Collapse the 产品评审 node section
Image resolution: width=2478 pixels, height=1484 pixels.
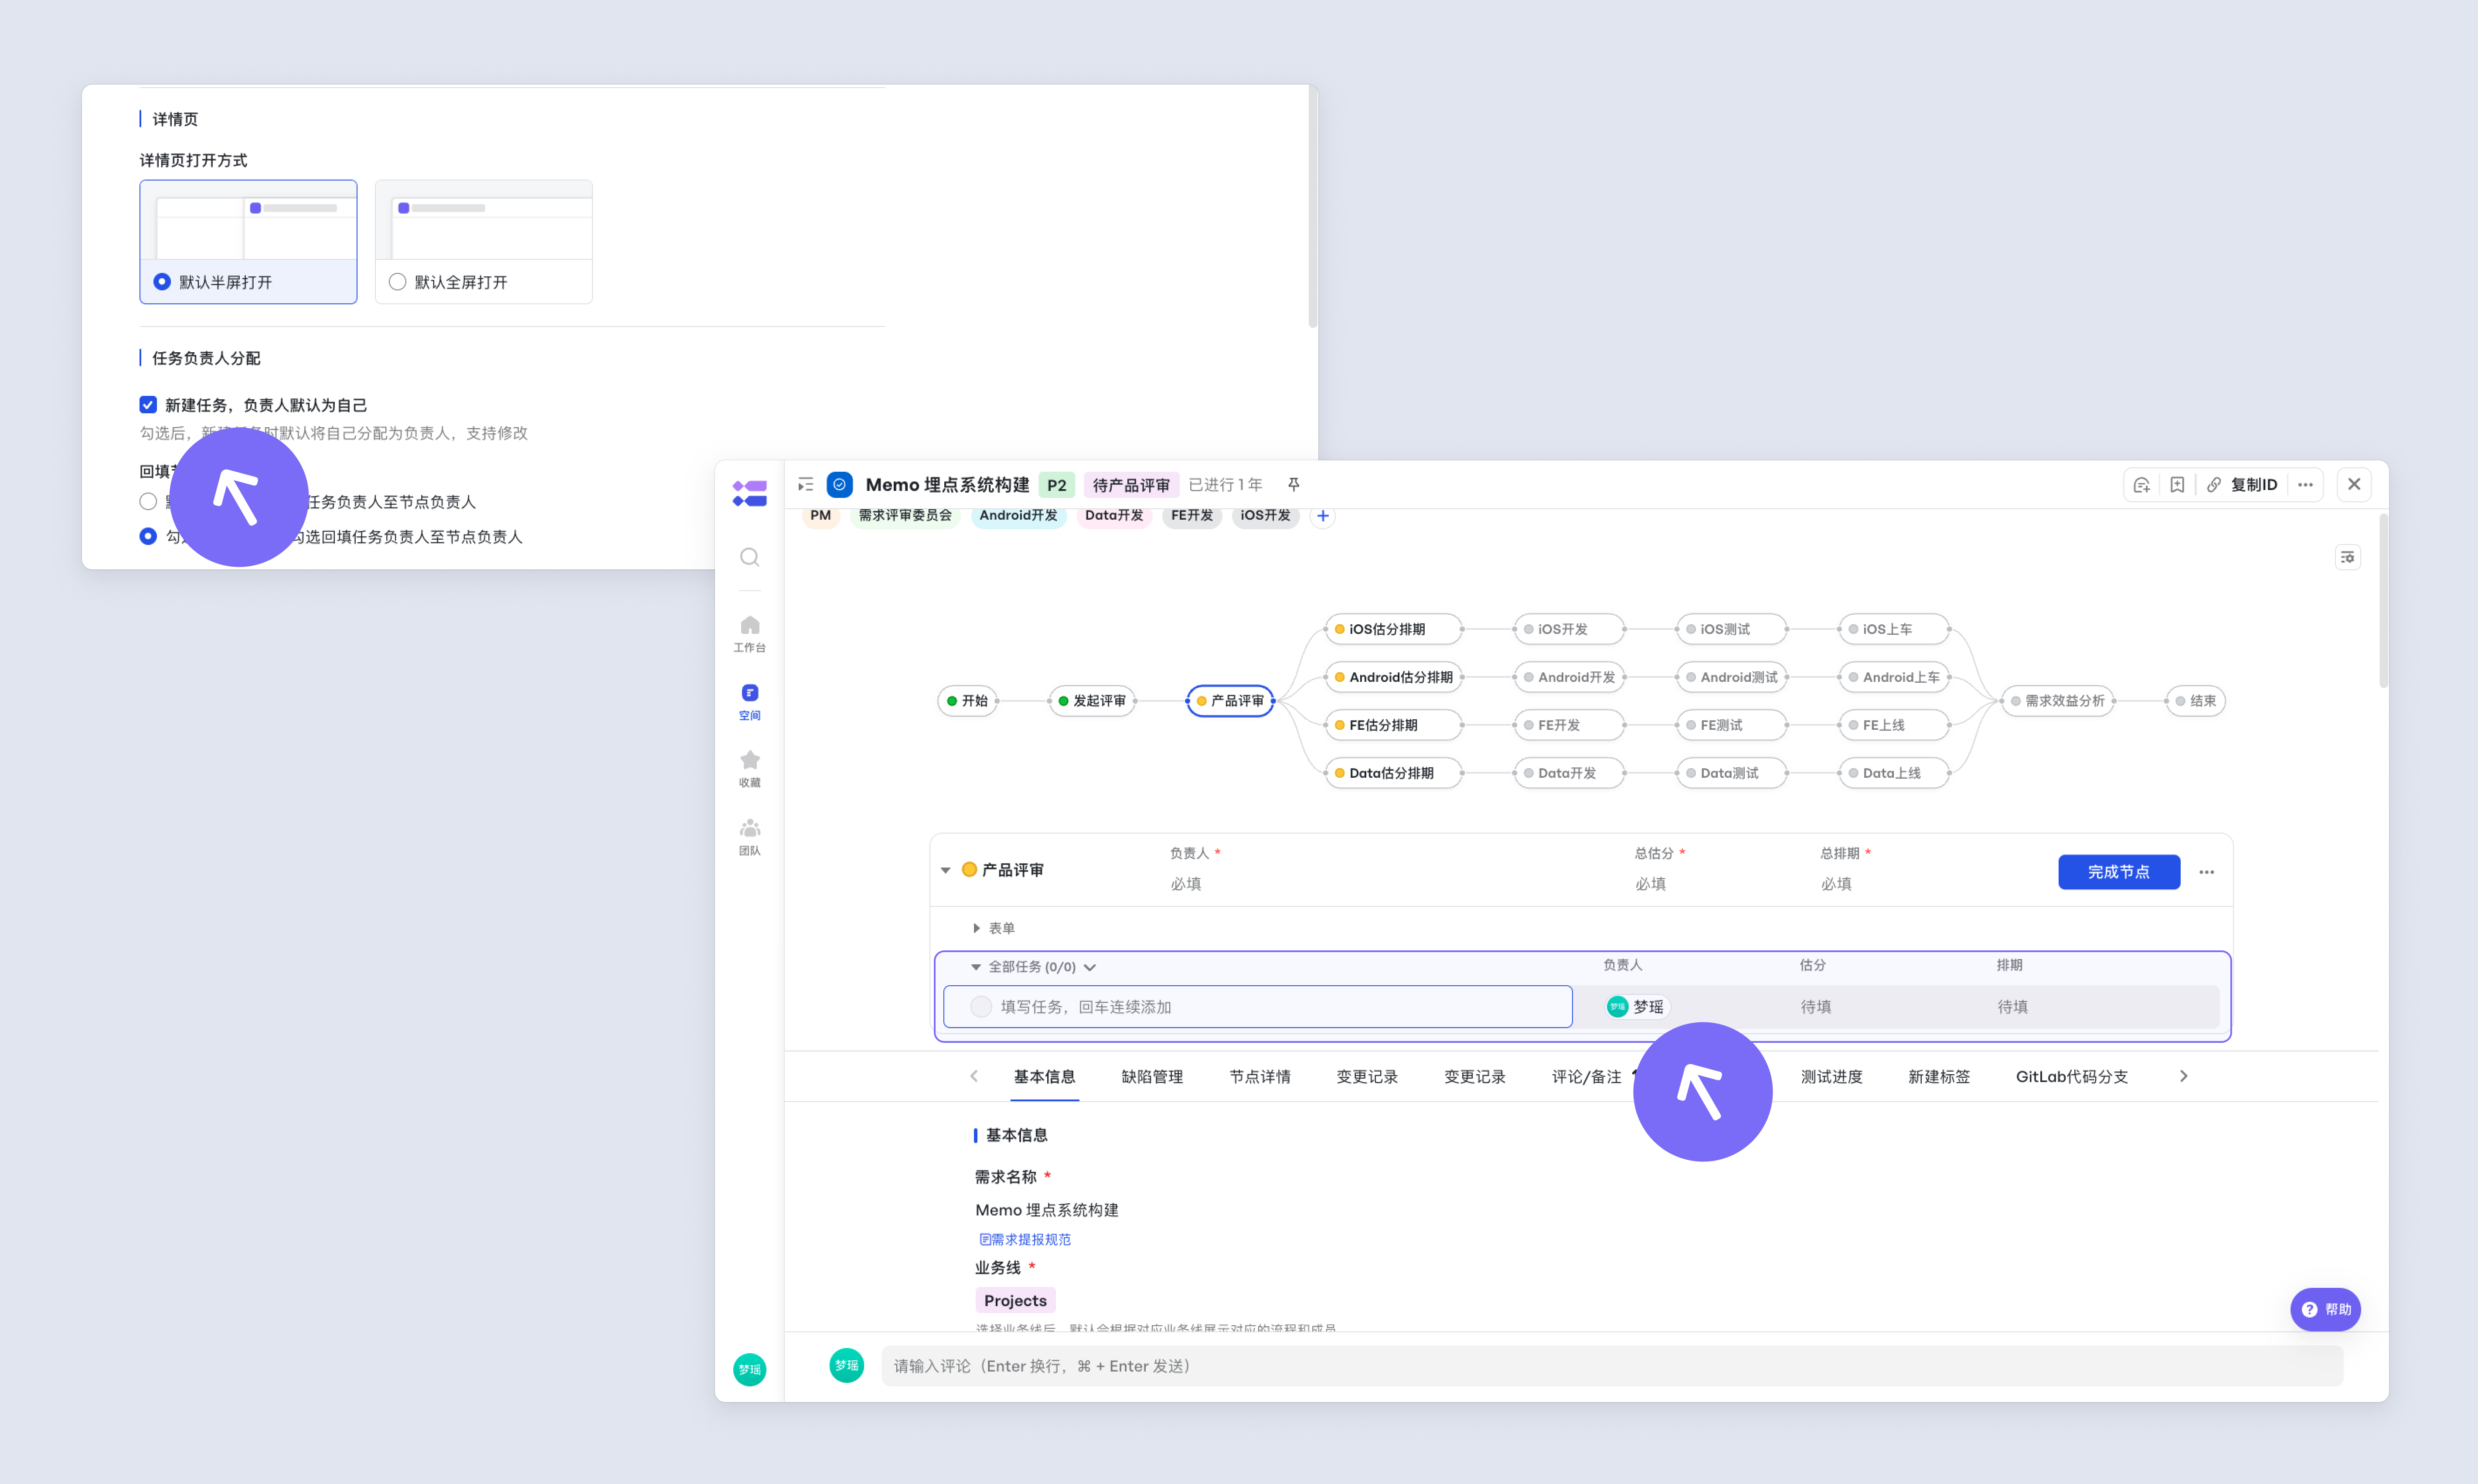[x=945, y=870]
